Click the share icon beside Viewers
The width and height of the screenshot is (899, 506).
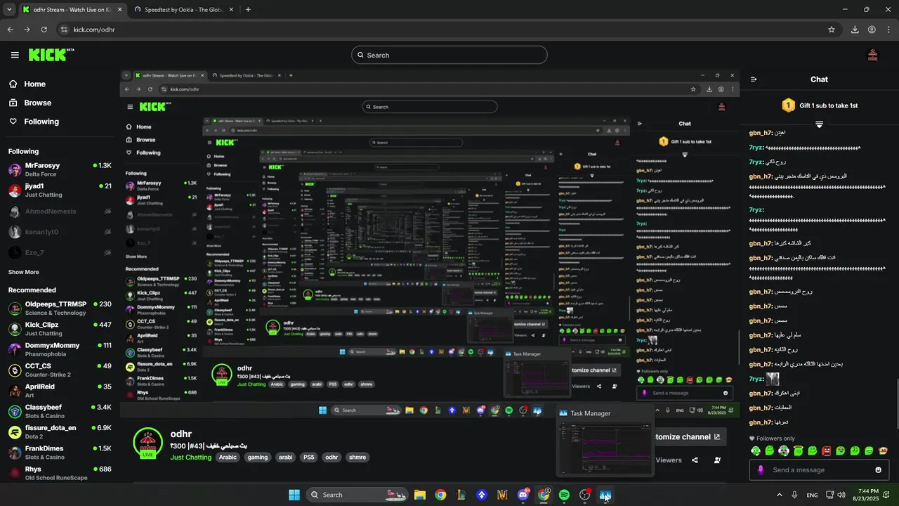tap(695, 460)
